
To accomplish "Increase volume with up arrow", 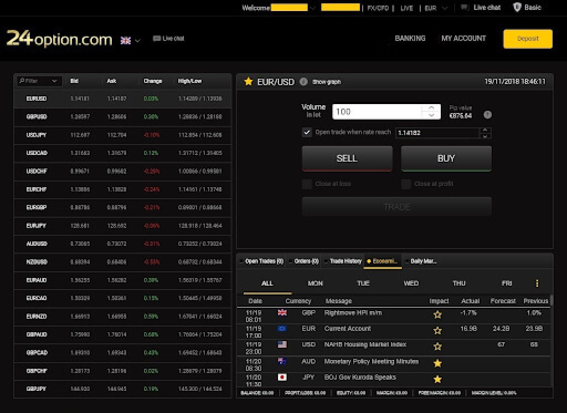I will 431,108.
